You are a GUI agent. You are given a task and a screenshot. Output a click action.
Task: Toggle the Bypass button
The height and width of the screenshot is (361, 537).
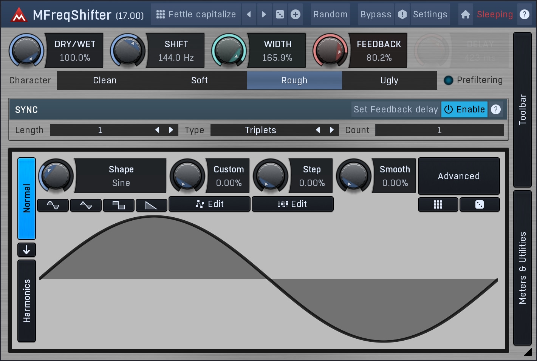coord(376,14)
